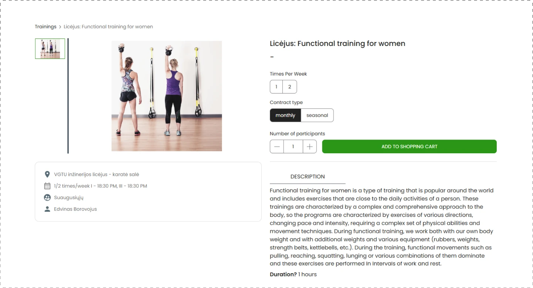The image size is (533, 288).
Task: Click the calendar schedule icon
Action: [x=47, y=186]
